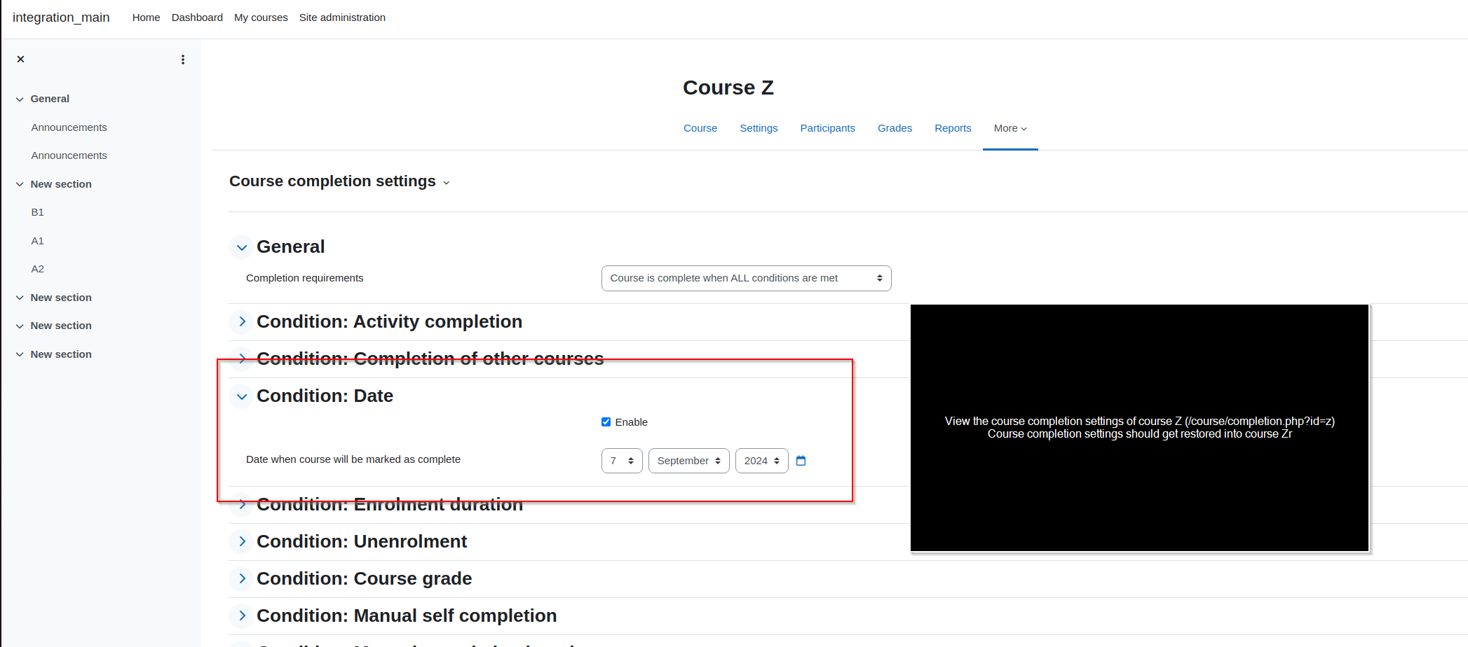1468x647 pixels.
Task: Click the integration_main site name
Action: tap(61, 18)
